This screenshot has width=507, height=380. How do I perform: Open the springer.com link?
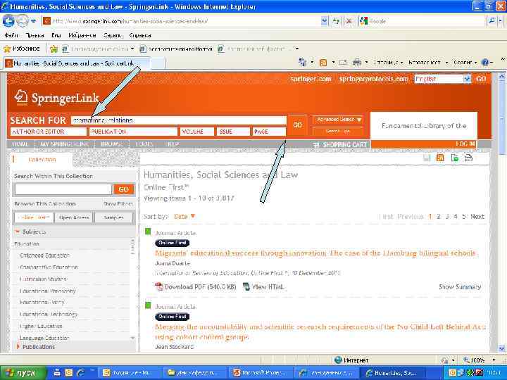311,79
